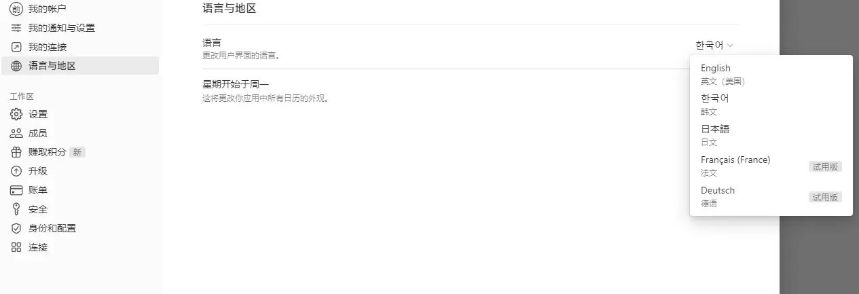Click the 我的帐户 avatar icon
Screen dimensions: 859x294
coord(16,9)
